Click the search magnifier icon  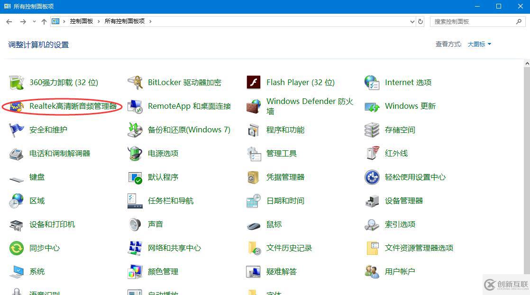519,22
